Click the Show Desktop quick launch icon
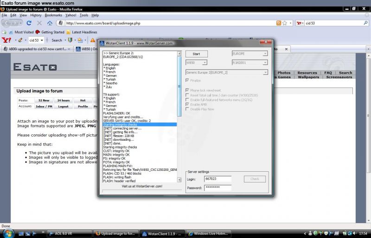 click(21, 233)
